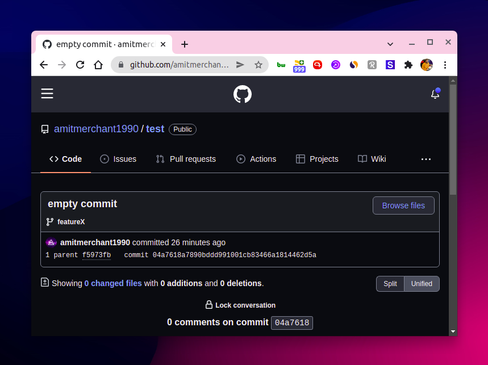
Task: Click the full commit hash text
Action: 235,255
